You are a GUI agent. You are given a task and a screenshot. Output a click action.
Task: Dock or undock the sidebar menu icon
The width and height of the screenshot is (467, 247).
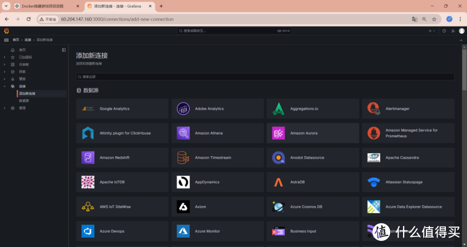[64, 50]
